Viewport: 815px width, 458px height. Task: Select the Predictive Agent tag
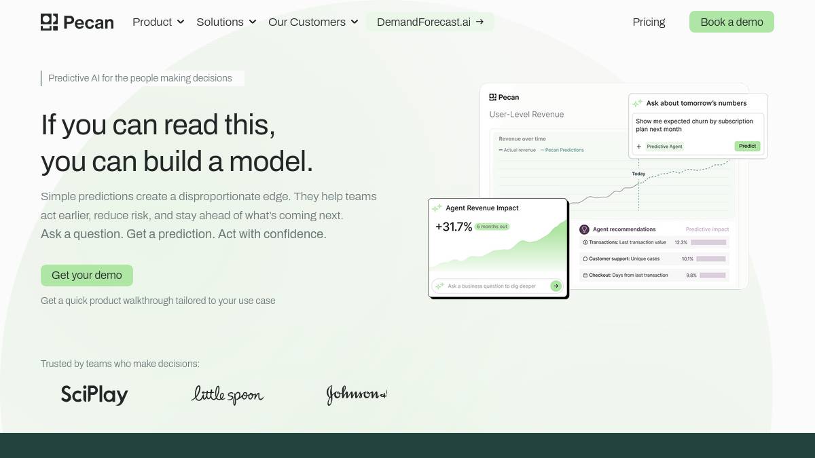click(x=664, y=147)
